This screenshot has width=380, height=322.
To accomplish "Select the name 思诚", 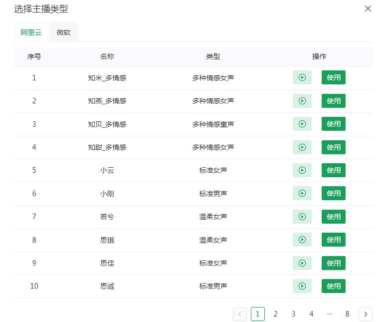I will coord(107,287).
